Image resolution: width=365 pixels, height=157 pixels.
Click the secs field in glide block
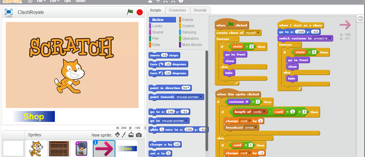point(162,130)
